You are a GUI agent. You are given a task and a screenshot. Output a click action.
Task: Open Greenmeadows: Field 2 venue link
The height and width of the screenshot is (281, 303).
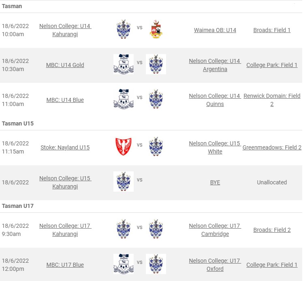(272, 147)
